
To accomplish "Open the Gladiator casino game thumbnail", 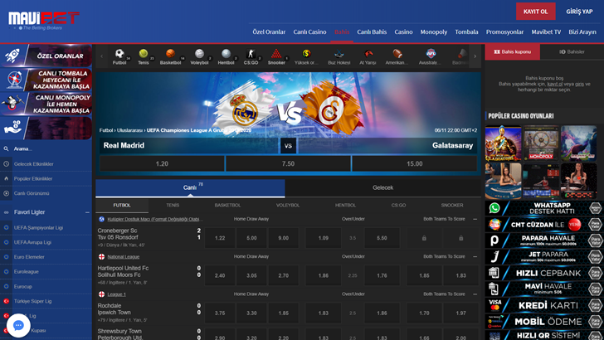I will [503, 143].
